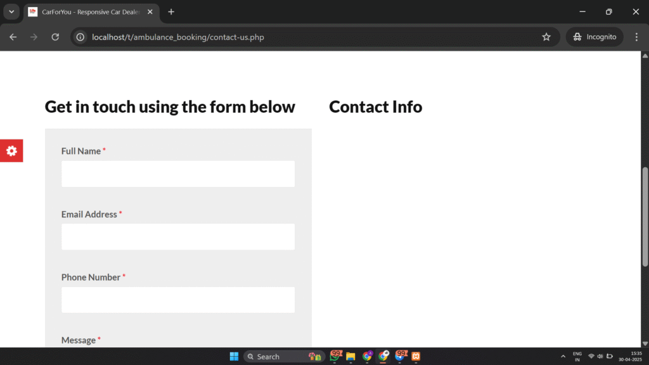
Task: Show hidden system tray icons
Action: [563, 356]
